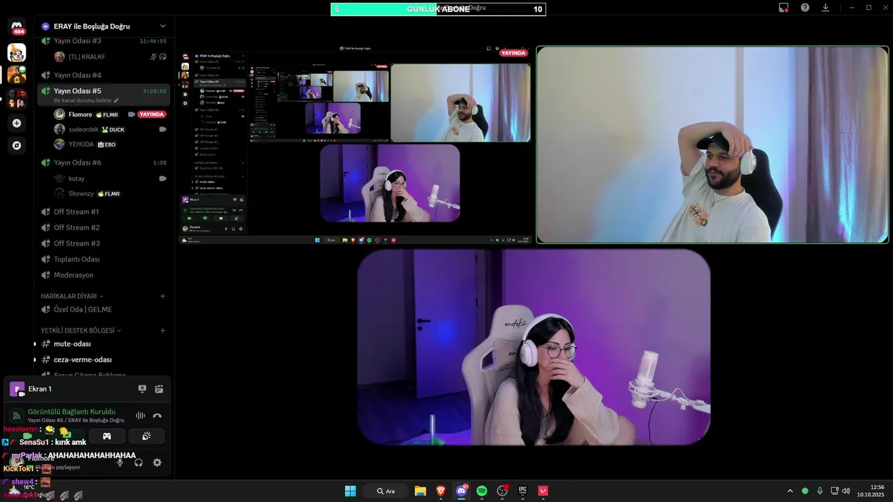
Task: Select the panda avatar server icon
Action: 17,52
